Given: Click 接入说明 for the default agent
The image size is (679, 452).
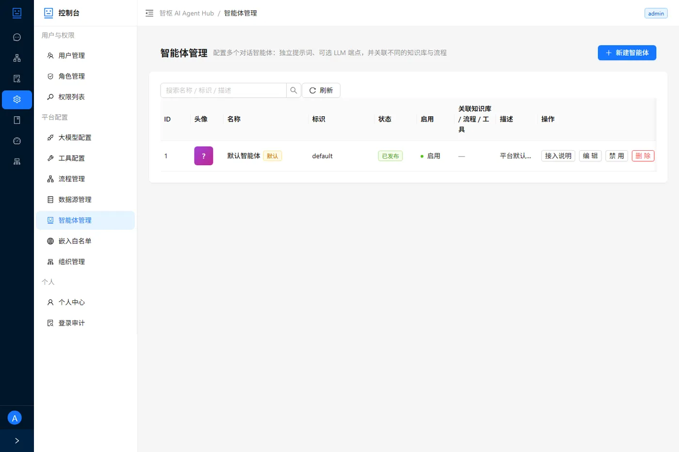Looking at the screenshot, I should pos(558,156).
